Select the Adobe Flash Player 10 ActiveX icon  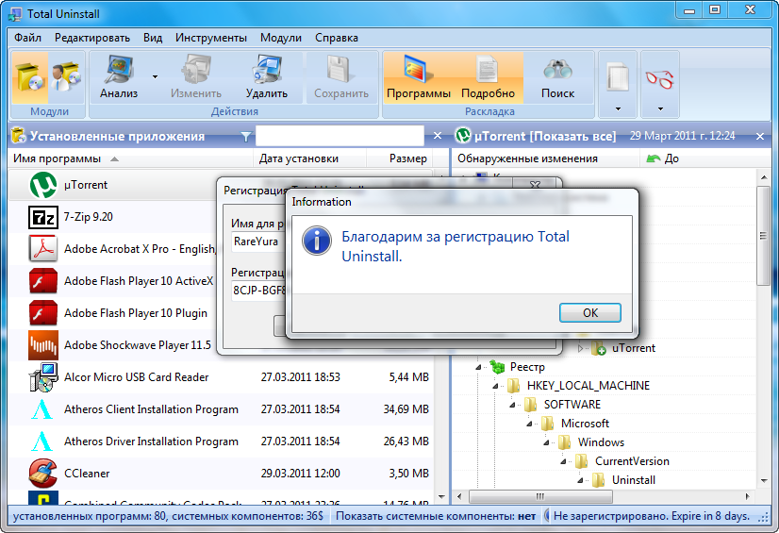click(x=43, y=281)
